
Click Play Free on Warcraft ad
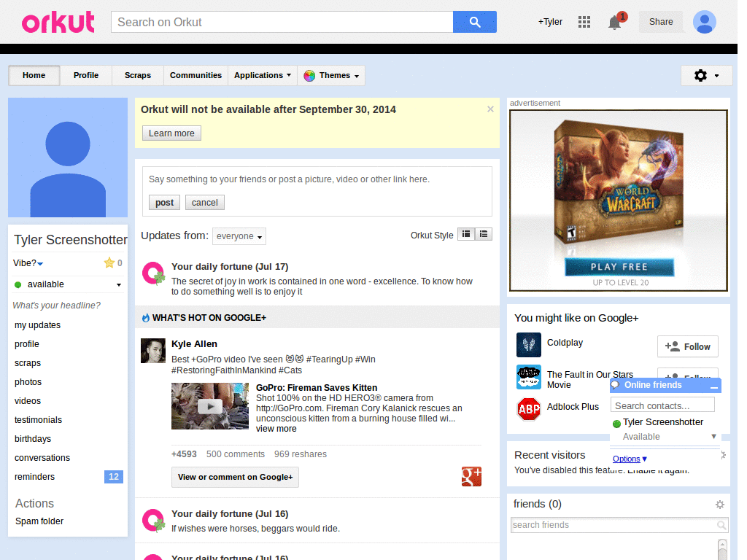(x=619, y=267)
